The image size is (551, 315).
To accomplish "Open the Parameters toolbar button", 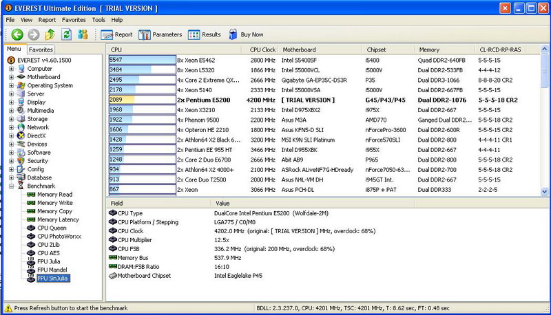I will tap(160, 34).
